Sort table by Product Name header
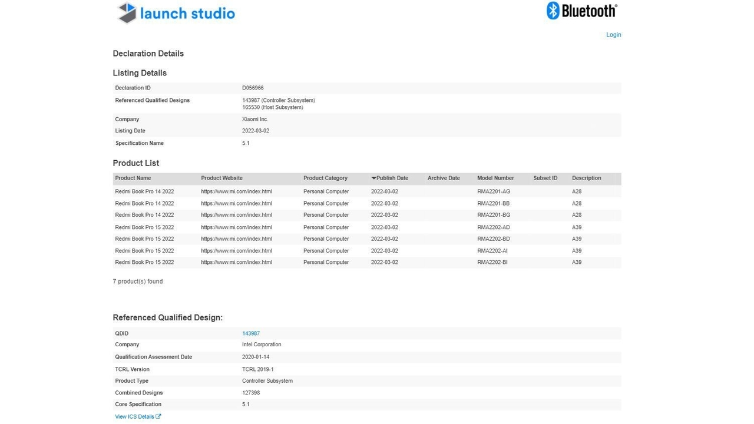The width and height of the screenshot is (754, 424). (x=133, y=178)
